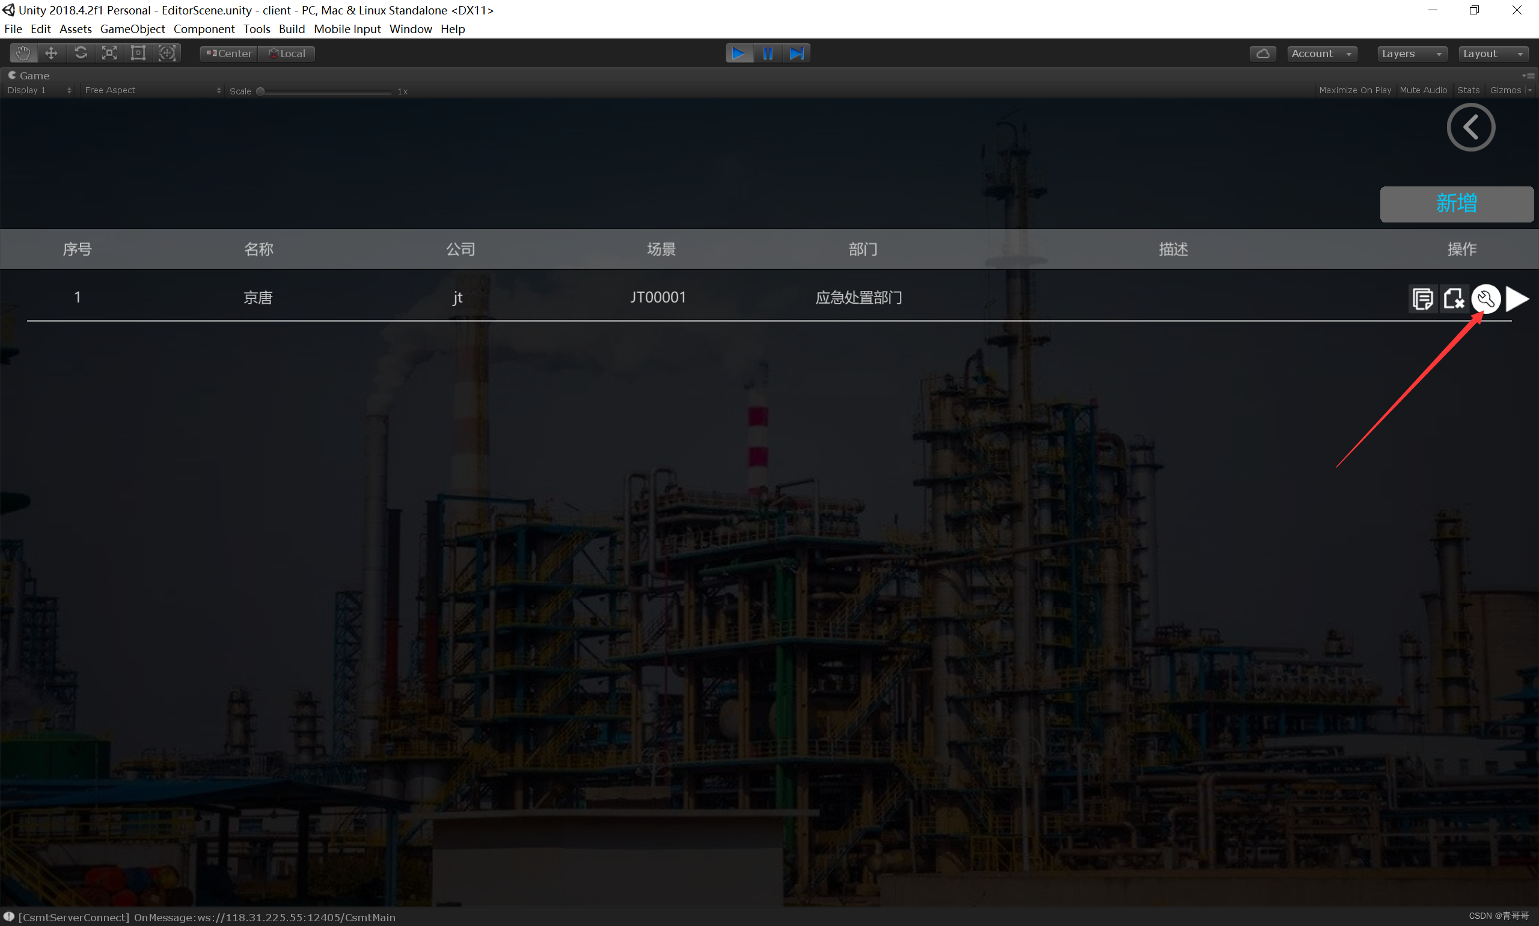The image size is (1539, 926).
Task: Click the back arrow navigation icon
Action: [x=1472, y=127]
